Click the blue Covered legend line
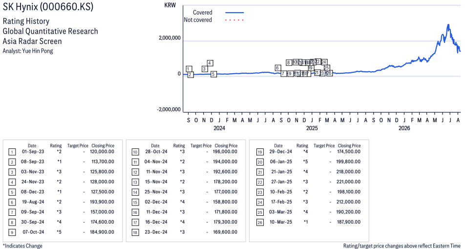Screen dimensions: 466x249 tap(234, 13)
